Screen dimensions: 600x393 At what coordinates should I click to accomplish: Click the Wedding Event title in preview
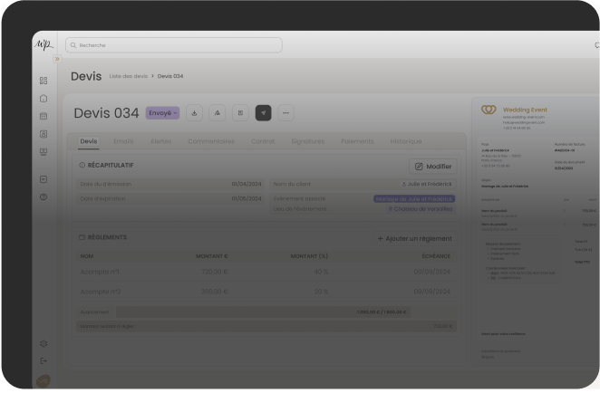click(x=525, y=110)
